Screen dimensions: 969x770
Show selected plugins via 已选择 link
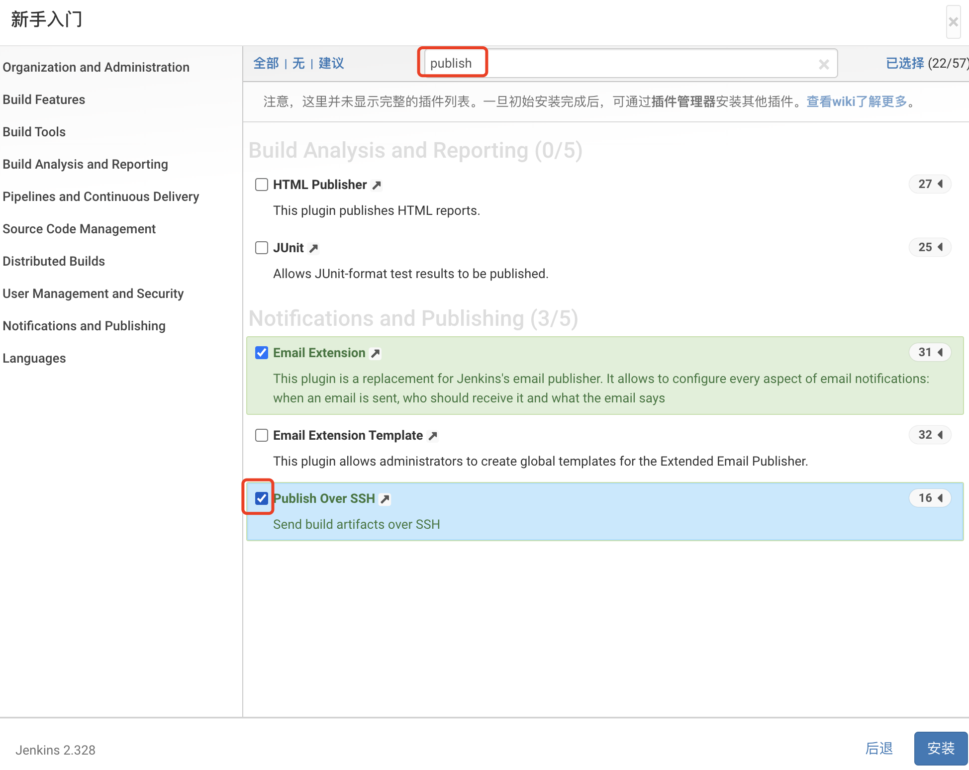pyautogui.click(x=905, y=63)
